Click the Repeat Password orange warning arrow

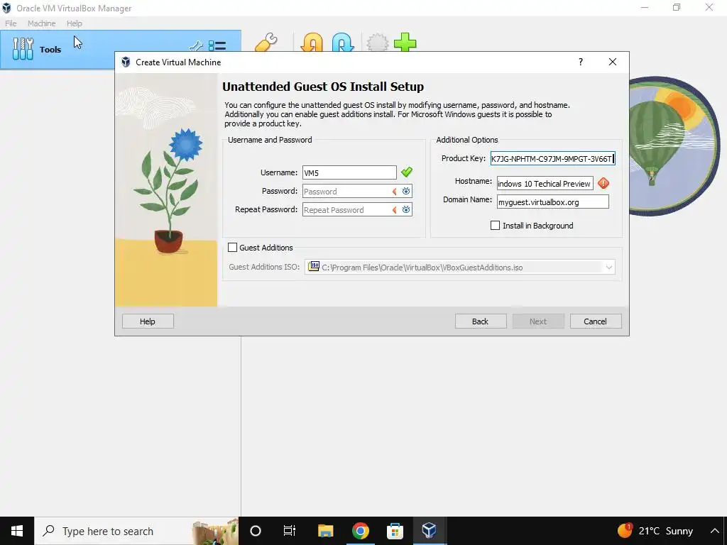pyautogui.click(x=395, y=210)
